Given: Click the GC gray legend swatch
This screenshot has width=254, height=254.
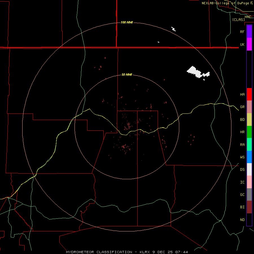Looking at the screenshot, I should (249, 194).
